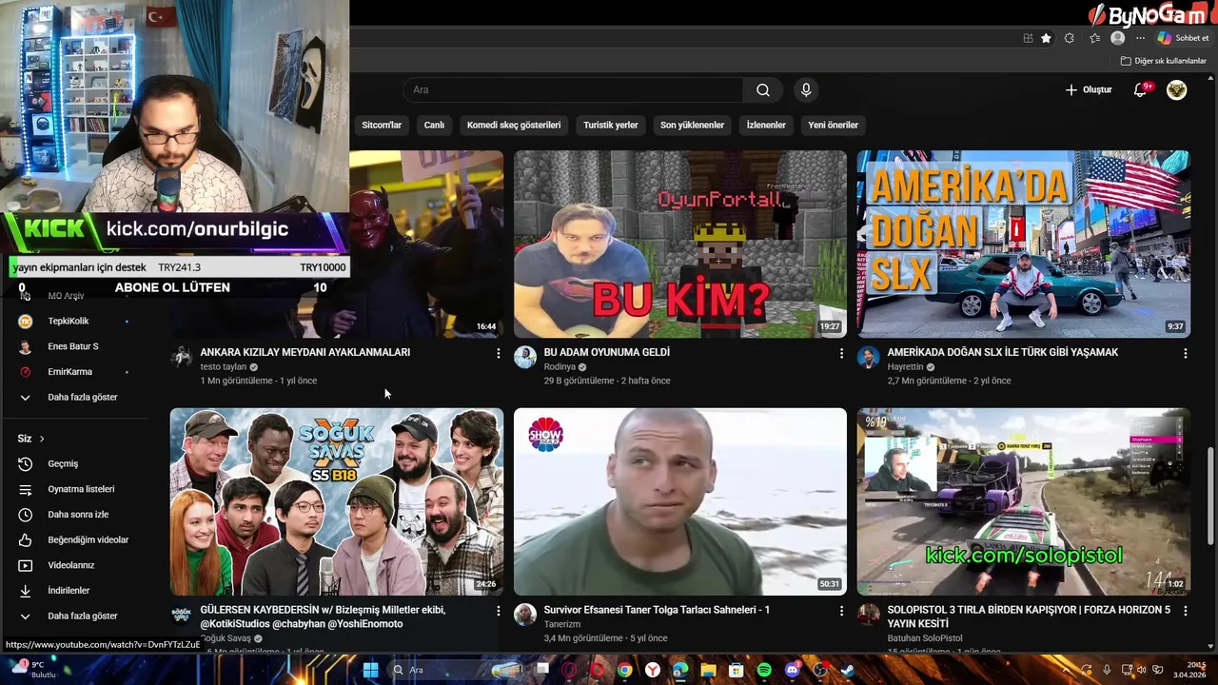1218x685 pixels.
Task: Open File Explorer from taskbar
Action: tap(708, 670)
